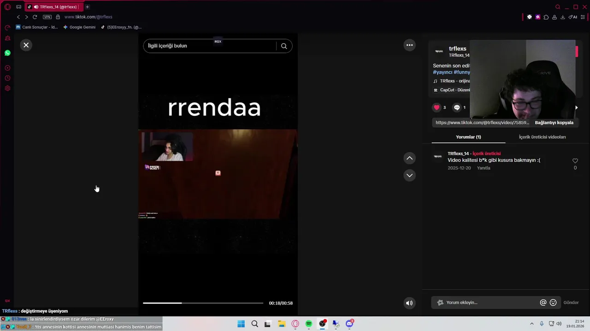
Task: Open Opera GX Corner gamepad icon
Action: 18,7
